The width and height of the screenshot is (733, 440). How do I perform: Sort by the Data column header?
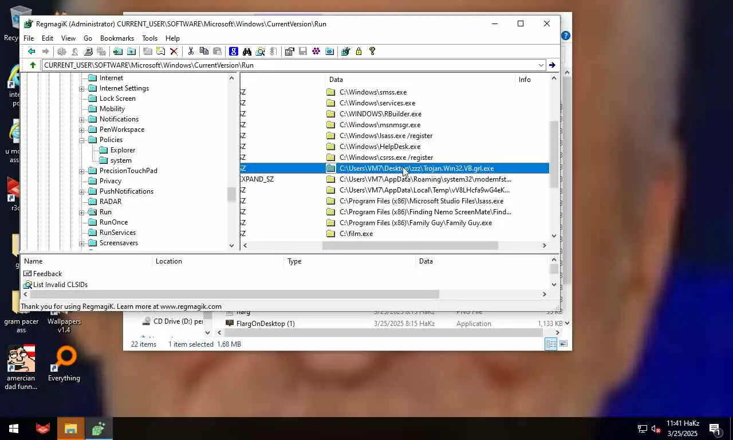click(420, 80)
